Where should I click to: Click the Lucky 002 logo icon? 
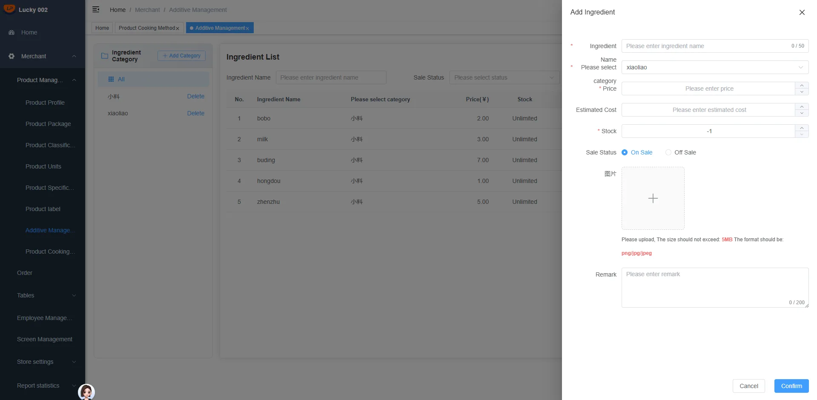point(9,9)
